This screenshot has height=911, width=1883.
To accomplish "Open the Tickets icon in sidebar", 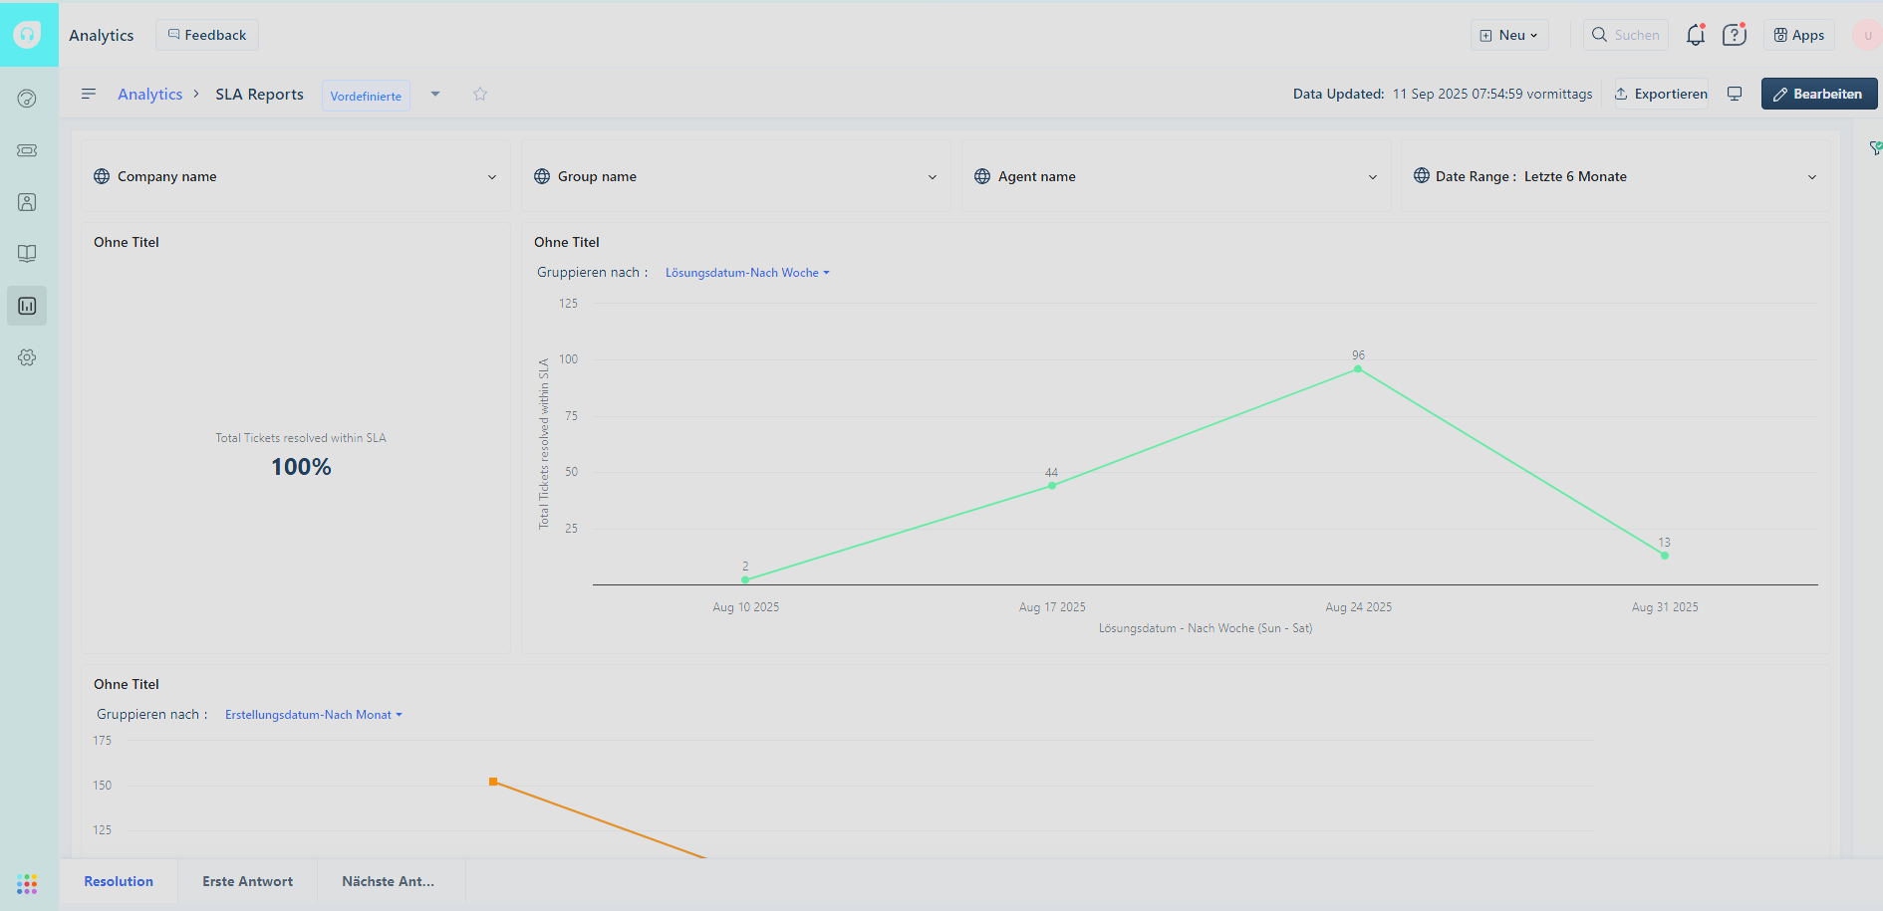I will tap(27, 150).
